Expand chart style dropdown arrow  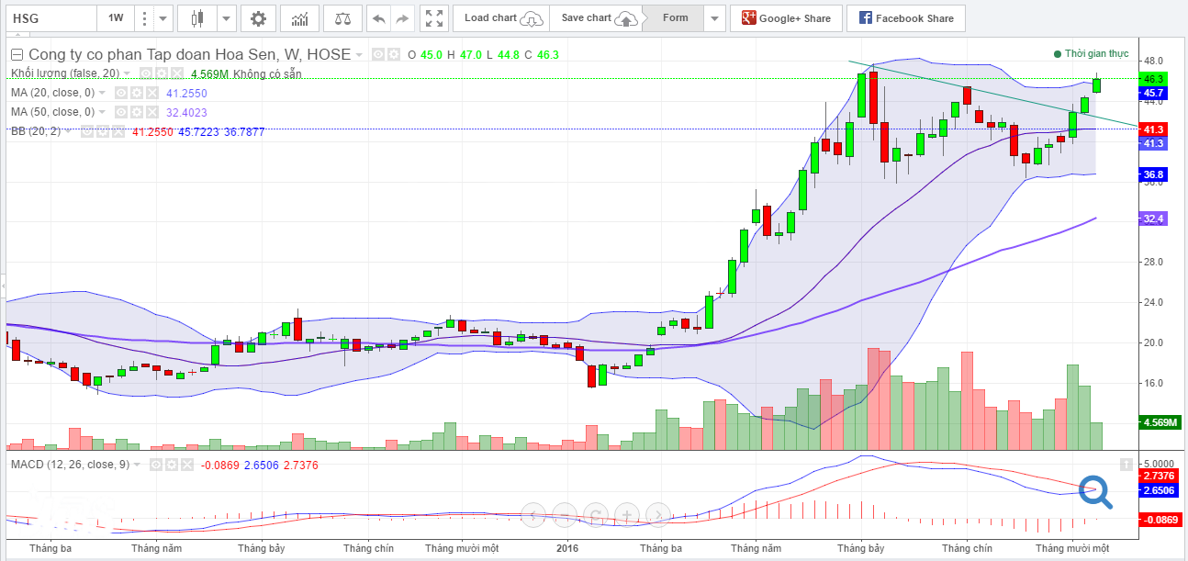(x=226, y=18)
